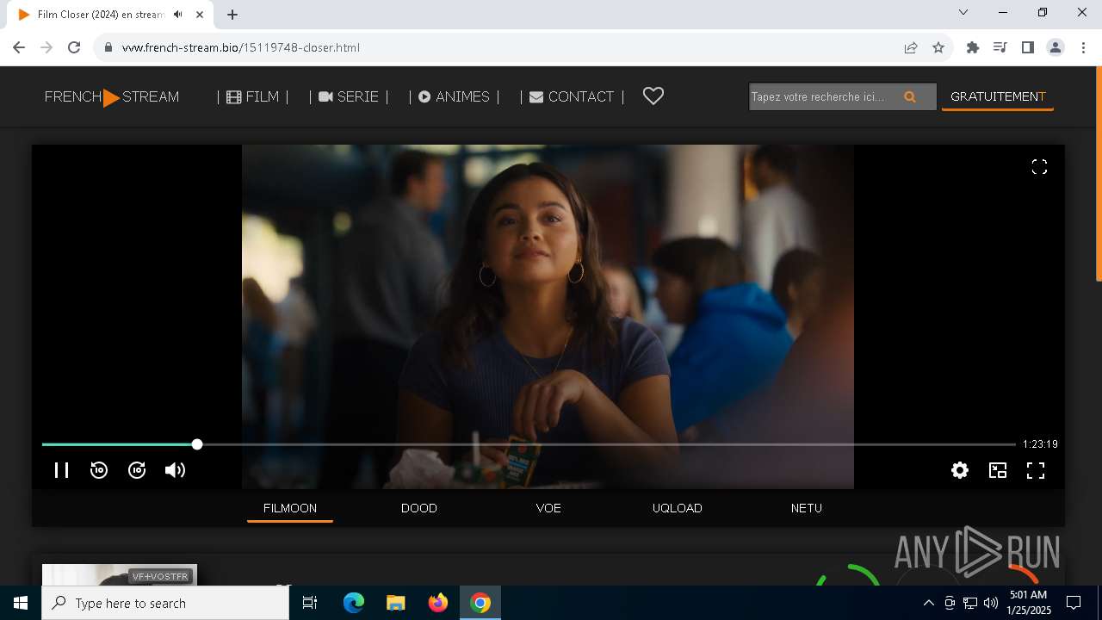Click the GRATUITEMENT button
The image size is (1102, 620).
point(998,97)
